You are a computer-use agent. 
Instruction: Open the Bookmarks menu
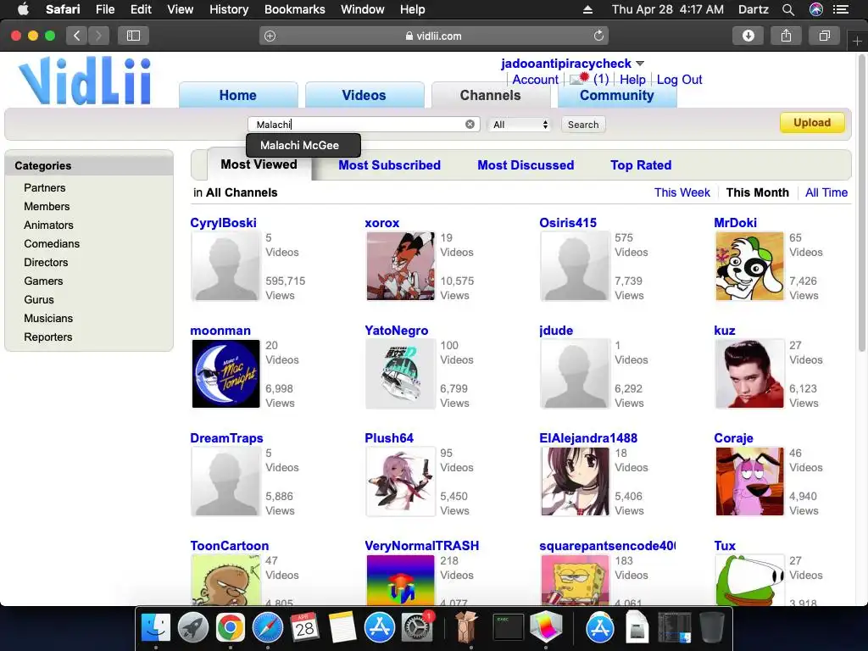(294, 9)
